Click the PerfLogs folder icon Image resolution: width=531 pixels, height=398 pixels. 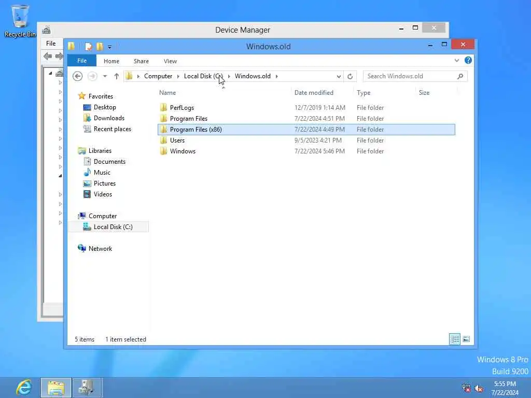[x=163, y=108]
